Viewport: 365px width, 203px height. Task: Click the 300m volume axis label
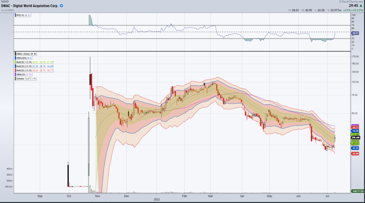[10, 175]
